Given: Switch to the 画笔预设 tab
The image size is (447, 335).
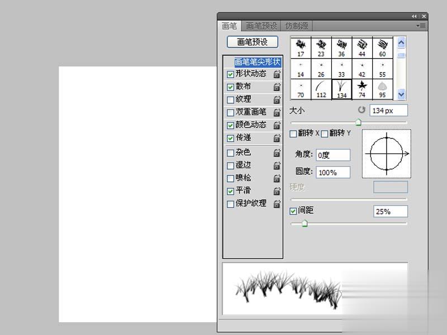Looking at the screenshot, I should (261, 26).
